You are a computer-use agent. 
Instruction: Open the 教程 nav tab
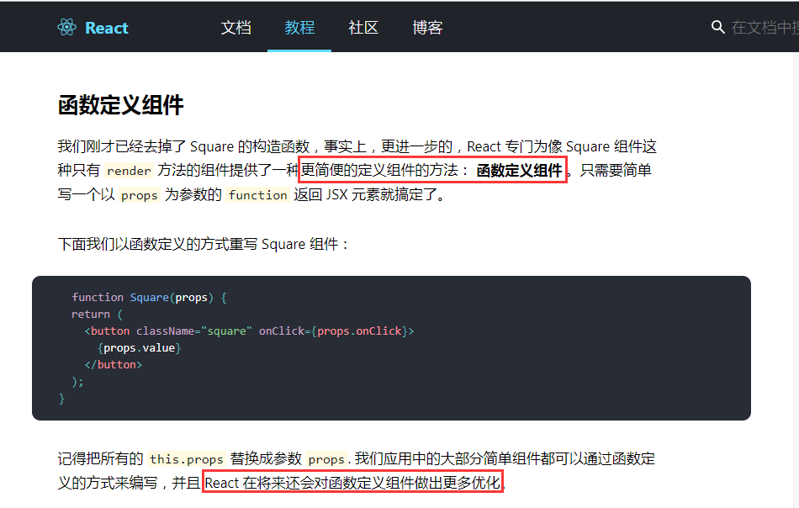(299, 27)
